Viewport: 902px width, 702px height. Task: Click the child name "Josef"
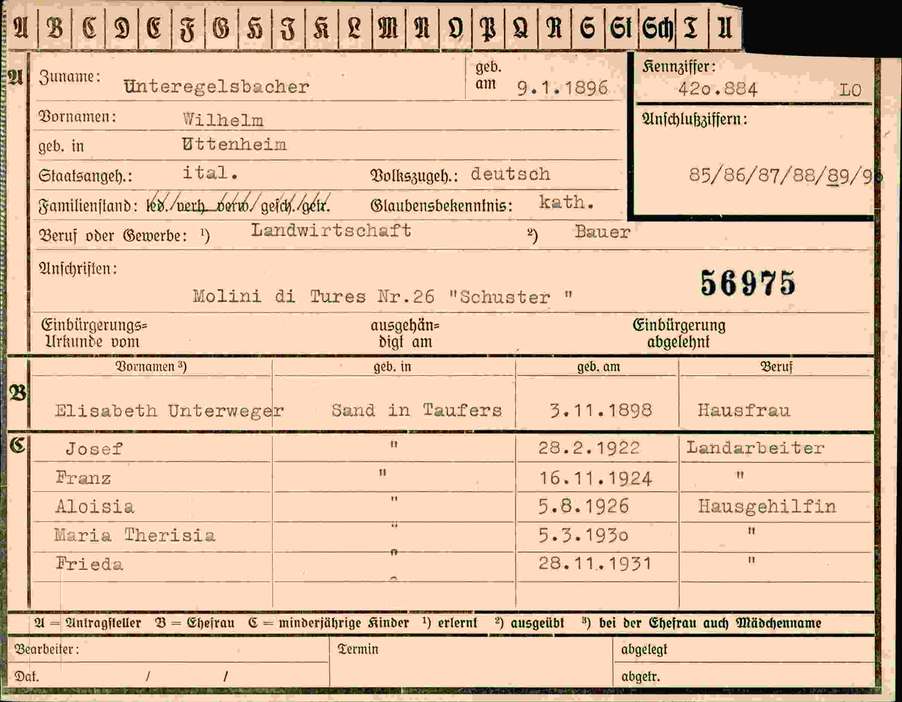tap(94, 449)
